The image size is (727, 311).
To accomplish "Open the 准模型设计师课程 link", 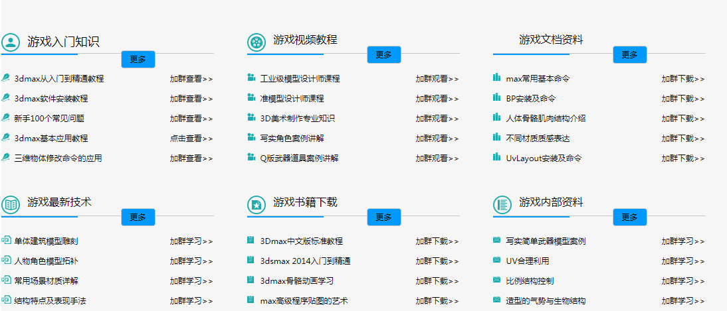I will [292, 99].
